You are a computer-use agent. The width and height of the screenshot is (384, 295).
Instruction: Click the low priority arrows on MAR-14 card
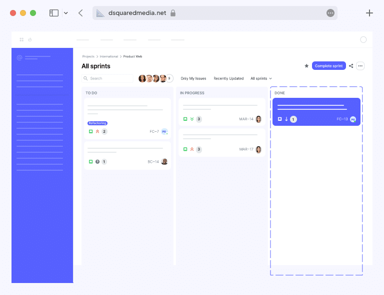(x=192, y=119)
